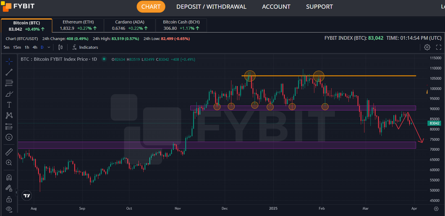Switch to 5m timeframe
445x216 pixels.
tap(7, 47)
